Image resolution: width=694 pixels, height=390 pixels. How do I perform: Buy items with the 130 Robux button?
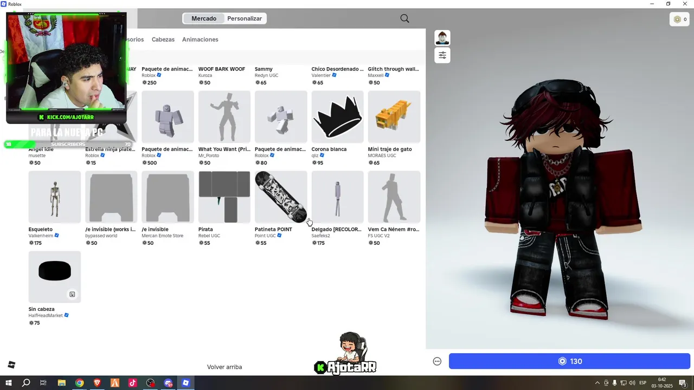pyautogui.click(x=569, y=361)
